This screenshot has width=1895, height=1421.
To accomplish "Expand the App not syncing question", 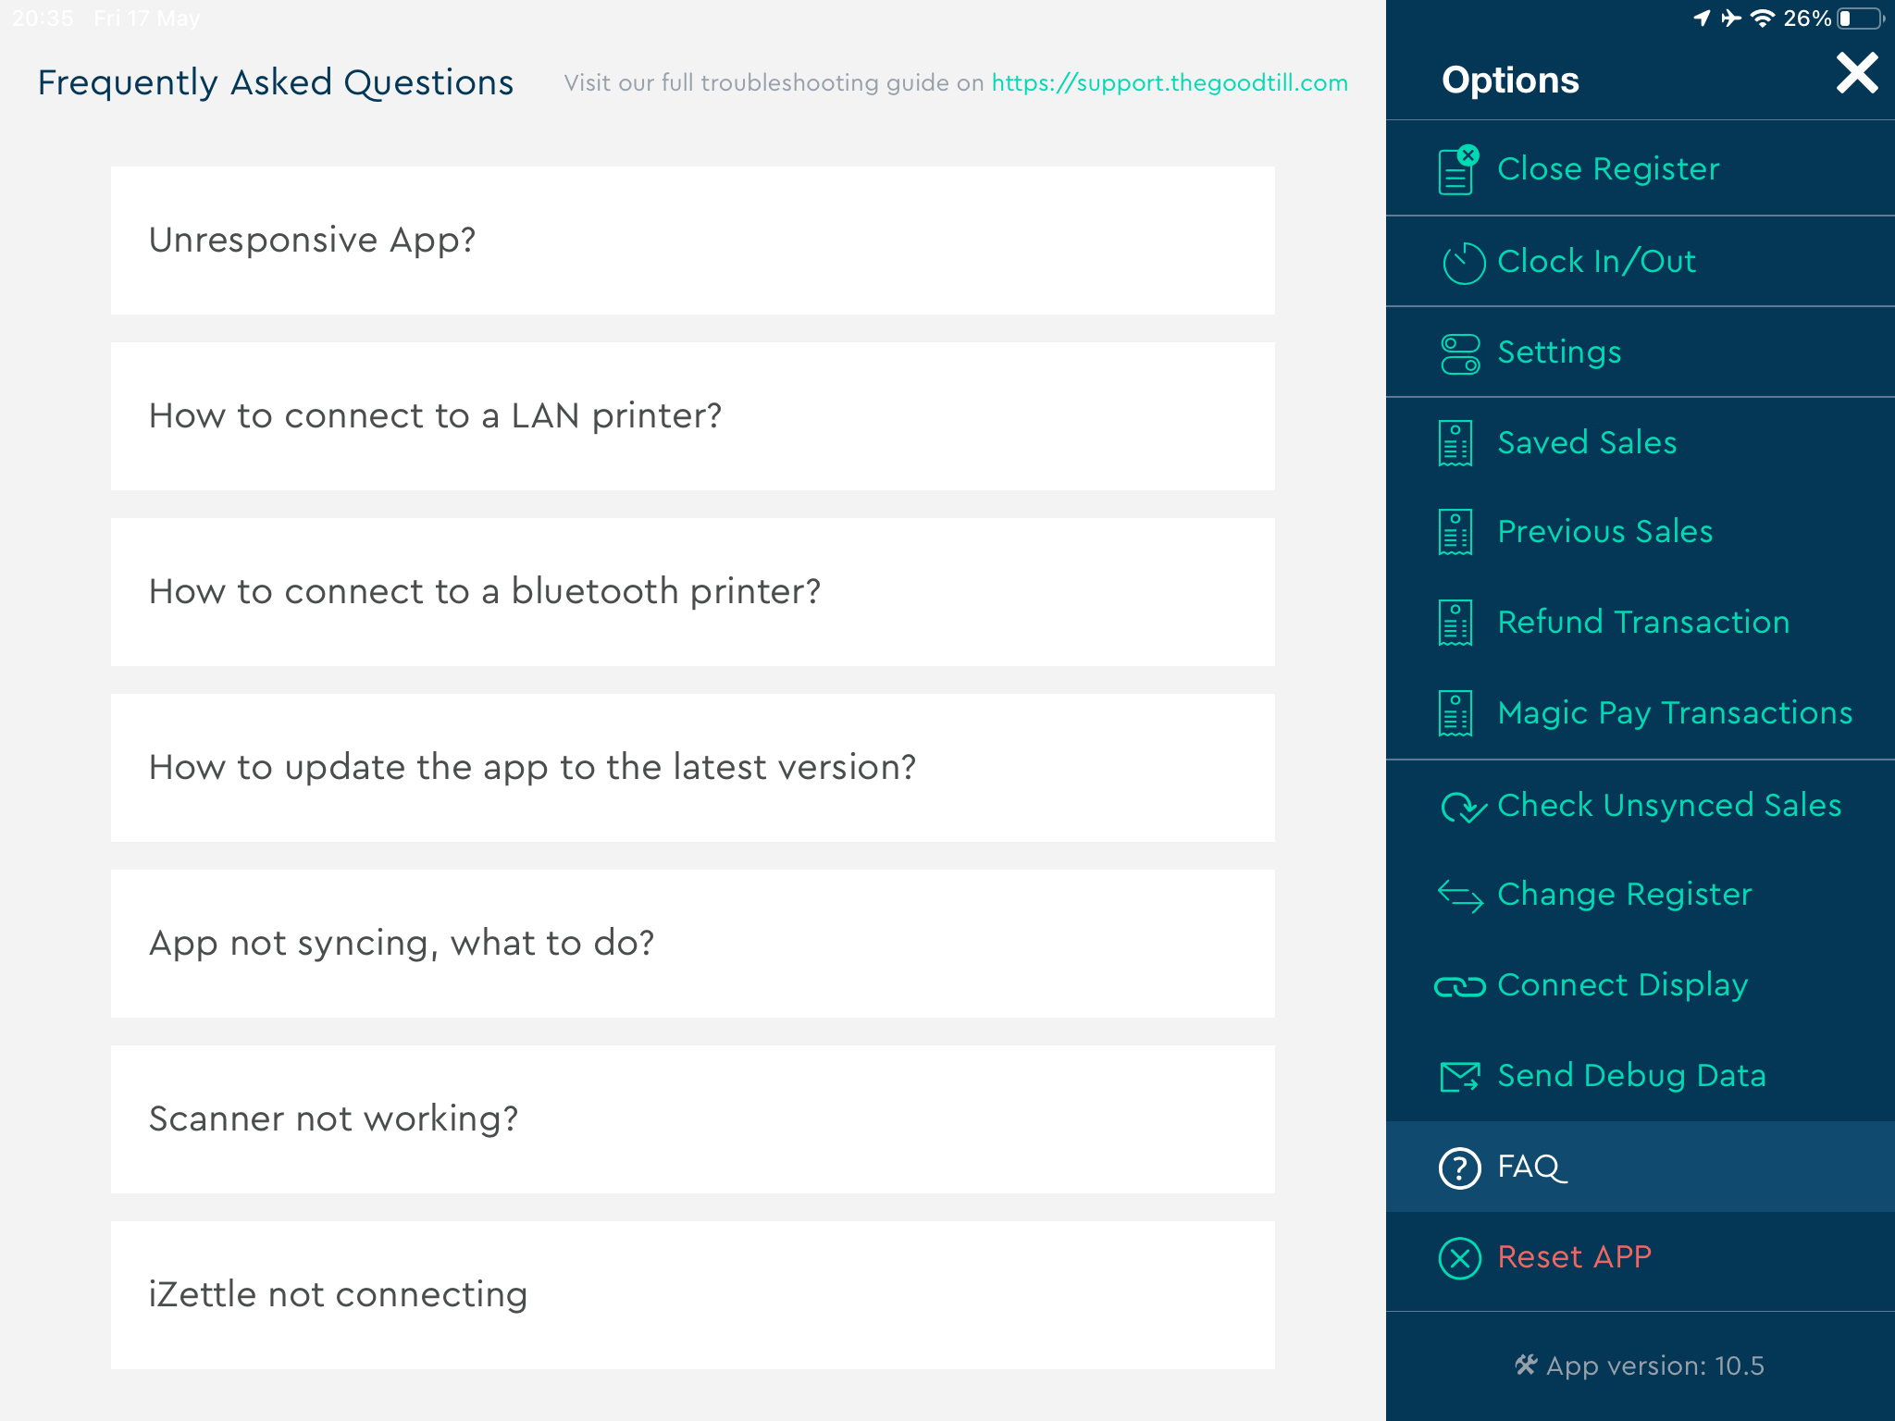I will pyautogui.click(x=692, y=944).
